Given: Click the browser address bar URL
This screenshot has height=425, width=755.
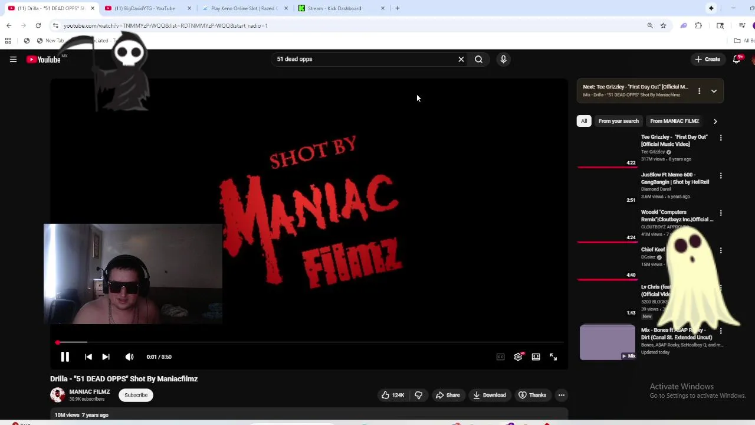Looking at the screenshot, I should click(166, 25).
